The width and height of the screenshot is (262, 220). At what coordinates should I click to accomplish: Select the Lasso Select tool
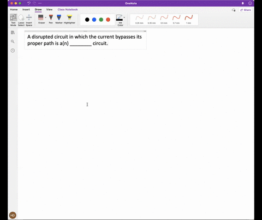pyautogui.click(x=21, y=20)
